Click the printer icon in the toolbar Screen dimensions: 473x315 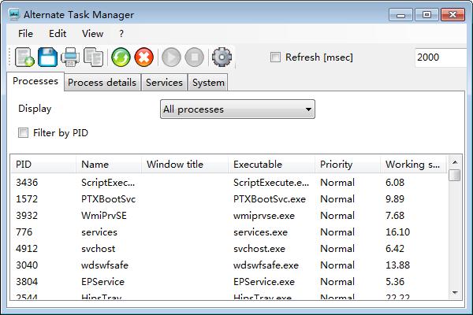click(70, 57)
